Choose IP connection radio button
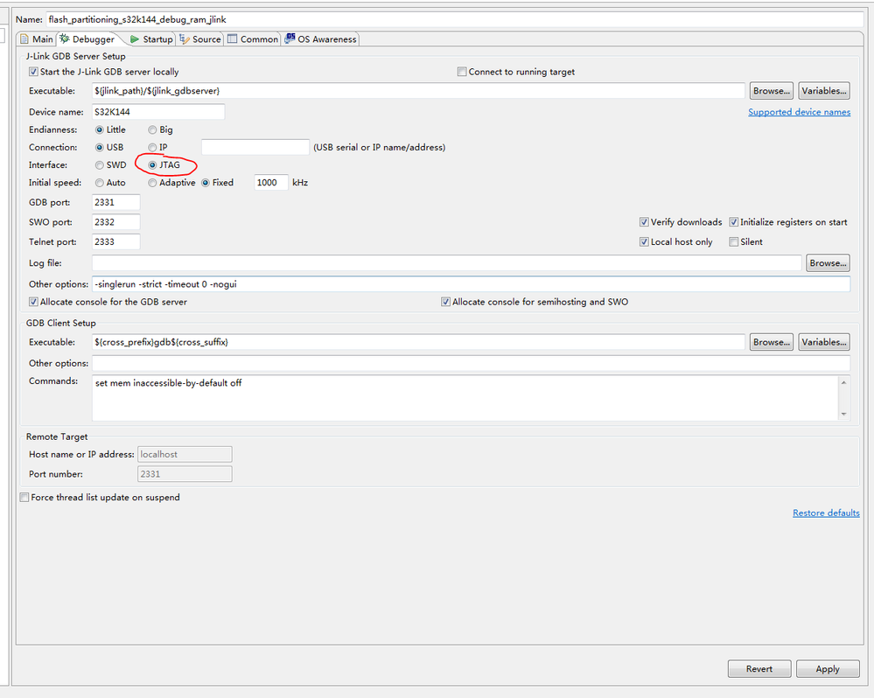874x698 pixels. [x=152, y=148]
